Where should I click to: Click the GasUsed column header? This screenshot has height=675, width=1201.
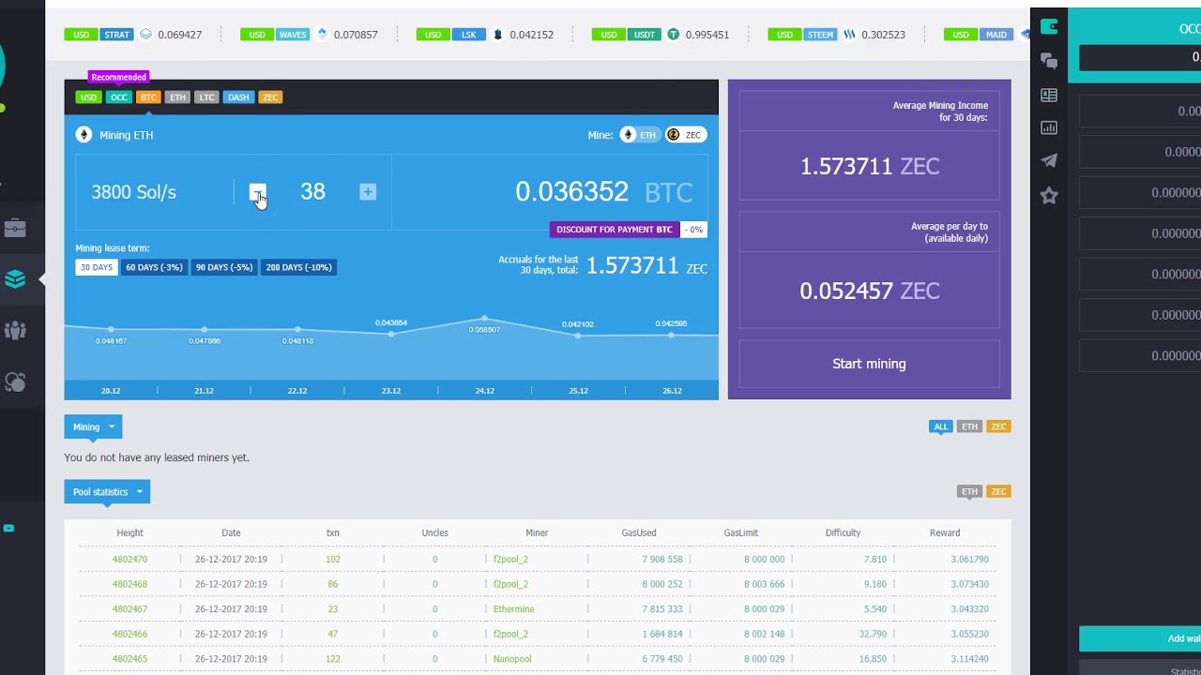tap(639, 532)
